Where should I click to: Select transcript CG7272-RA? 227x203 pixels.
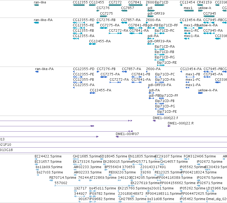(118, 31)
